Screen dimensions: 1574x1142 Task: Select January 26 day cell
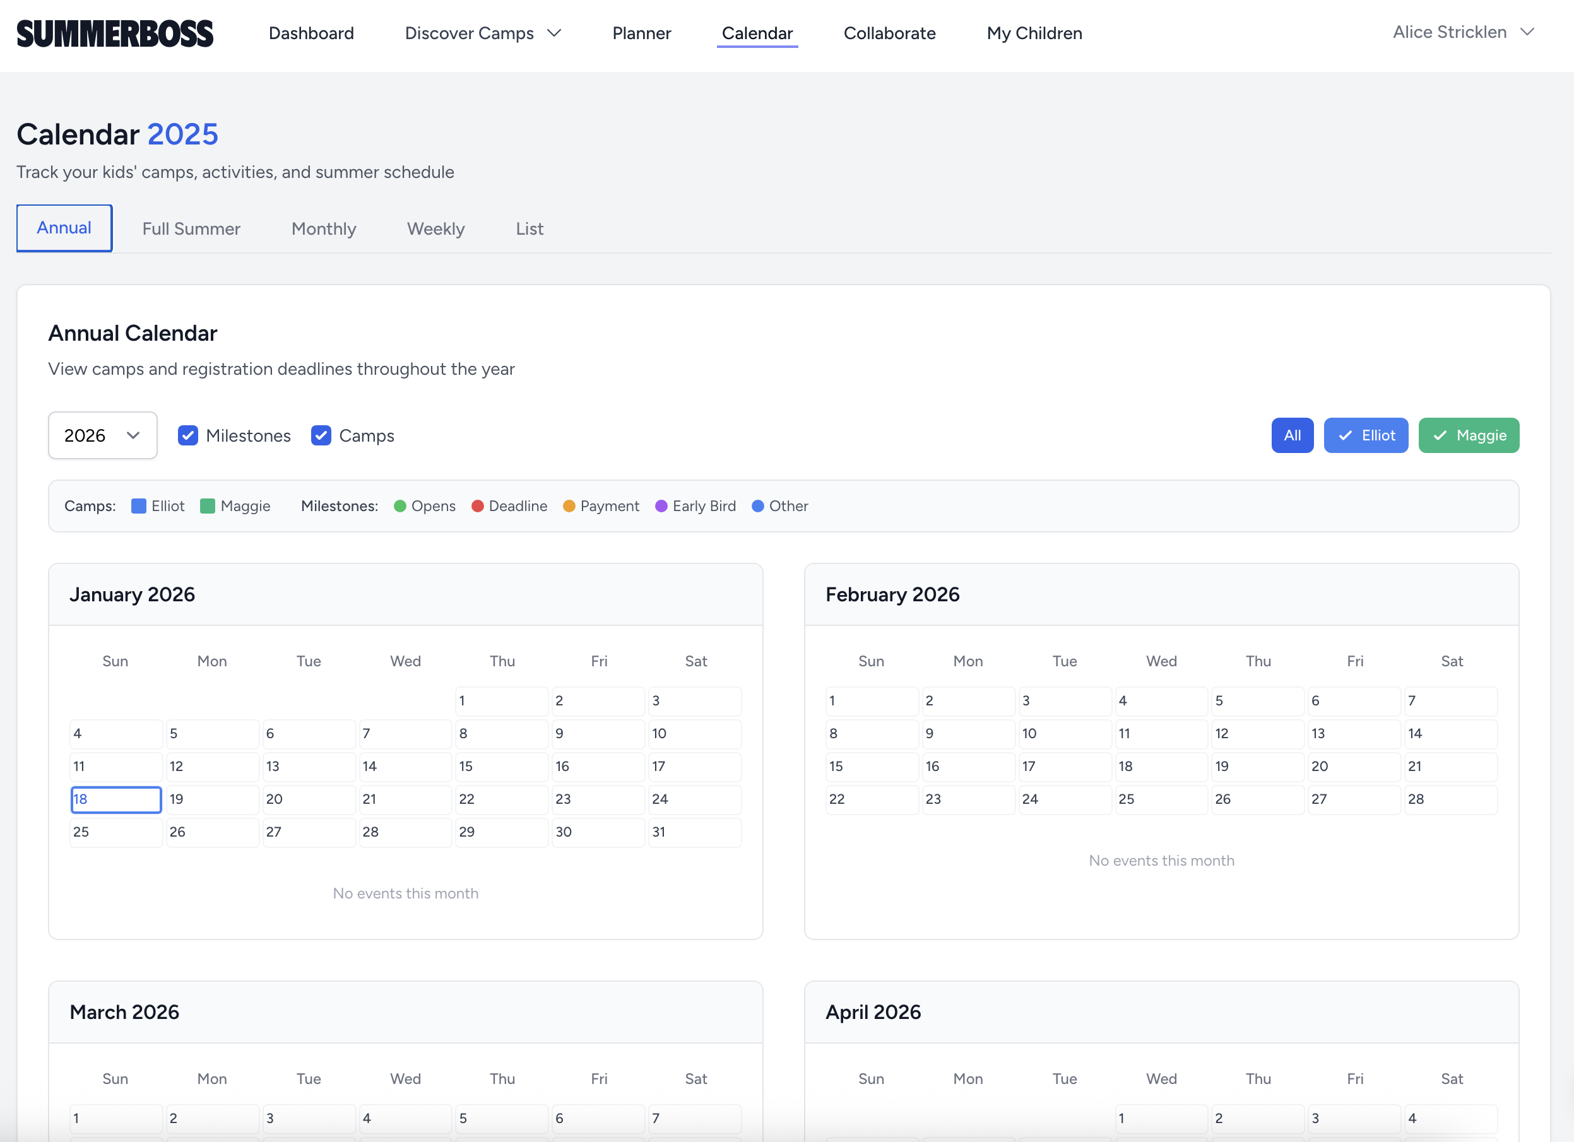click(212, 832)
